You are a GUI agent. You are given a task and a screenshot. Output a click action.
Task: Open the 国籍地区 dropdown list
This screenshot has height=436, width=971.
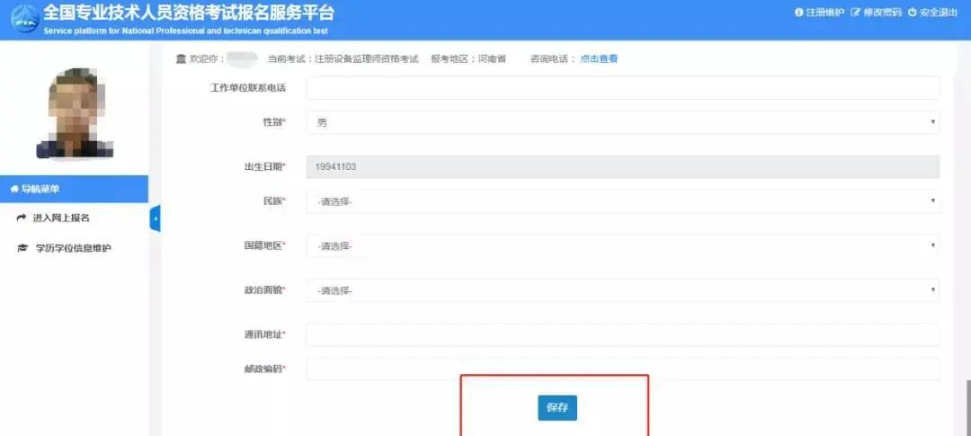[622, 245]
